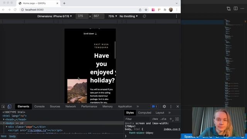Select body in the breadcrumb bar
247x139 pixels.
pos(13,136)
